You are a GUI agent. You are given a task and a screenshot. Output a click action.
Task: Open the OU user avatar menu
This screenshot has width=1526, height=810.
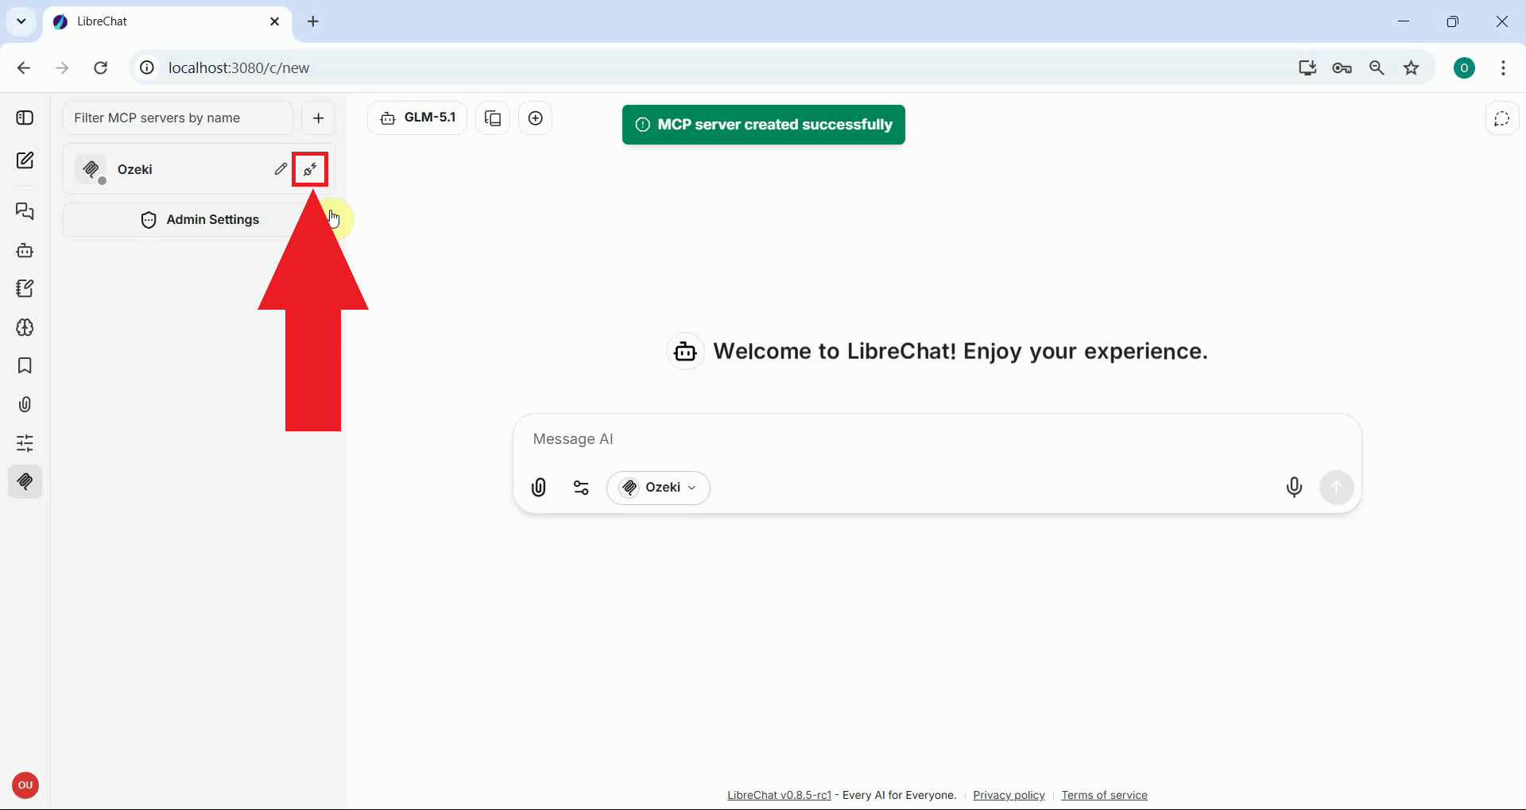point(25,785)
